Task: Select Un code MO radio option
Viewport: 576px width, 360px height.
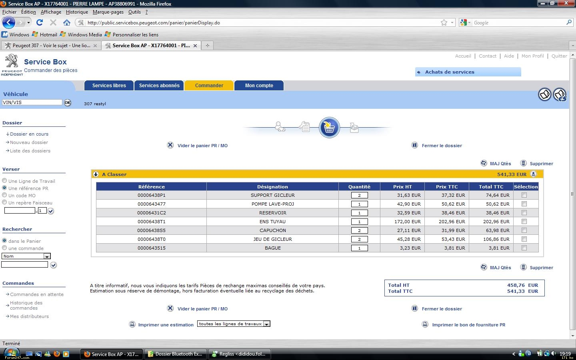Action: click(x=4, y=195)
